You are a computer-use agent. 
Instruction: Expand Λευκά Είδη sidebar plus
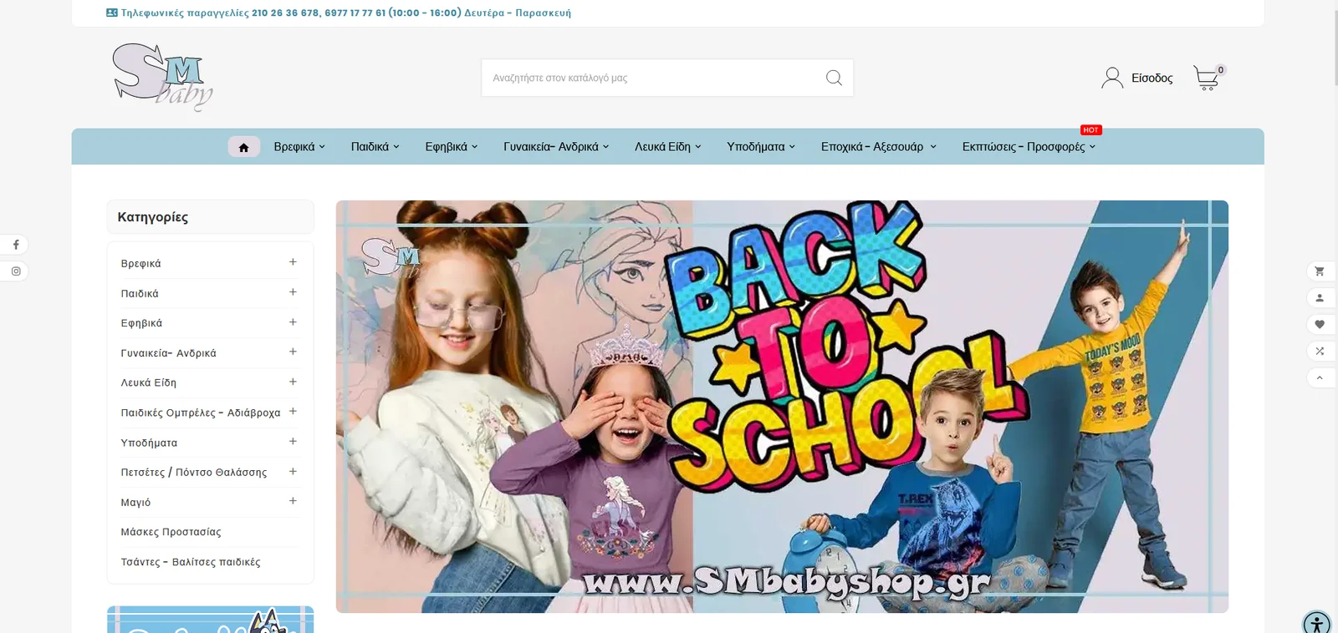coord(293,382)
